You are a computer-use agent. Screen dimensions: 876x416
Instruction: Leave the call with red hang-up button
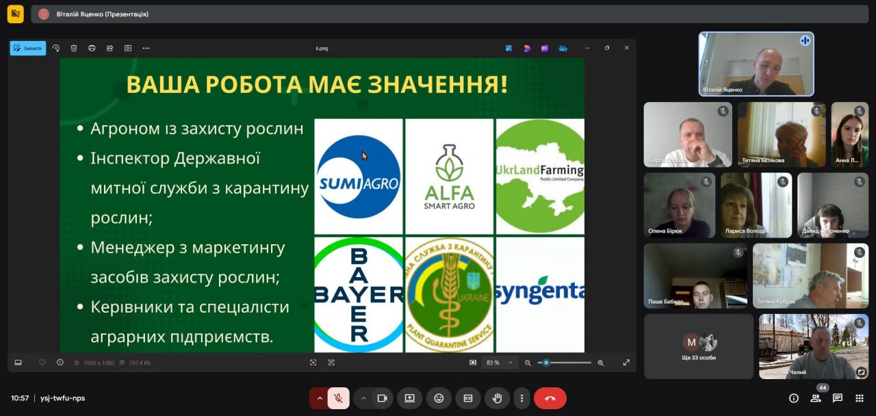point(550,398)
